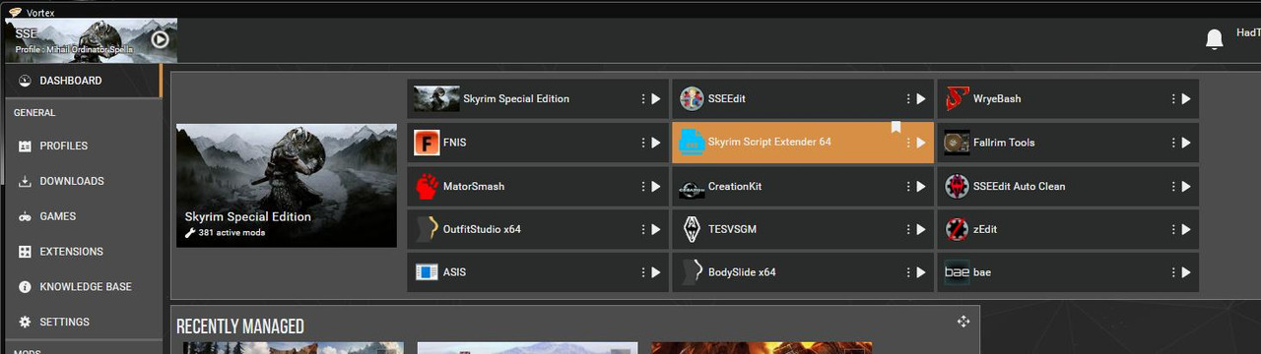
Task: Click the Skyrim Special Edition tool icon
Action: click(x=436, y=99)
